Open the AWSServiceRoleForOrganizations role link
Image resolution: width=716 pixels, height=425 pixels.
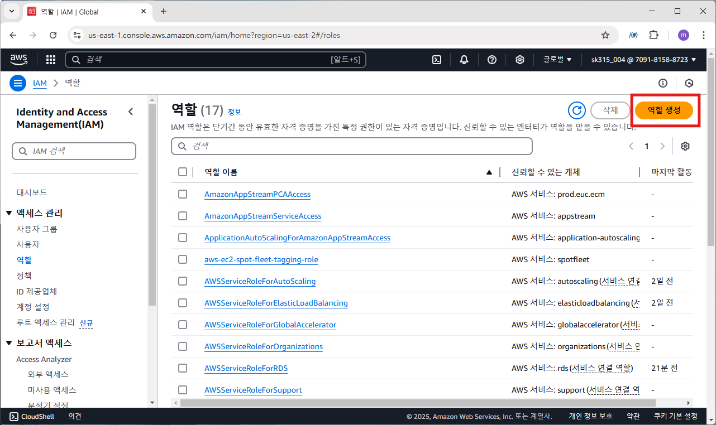tap(264, 346)
